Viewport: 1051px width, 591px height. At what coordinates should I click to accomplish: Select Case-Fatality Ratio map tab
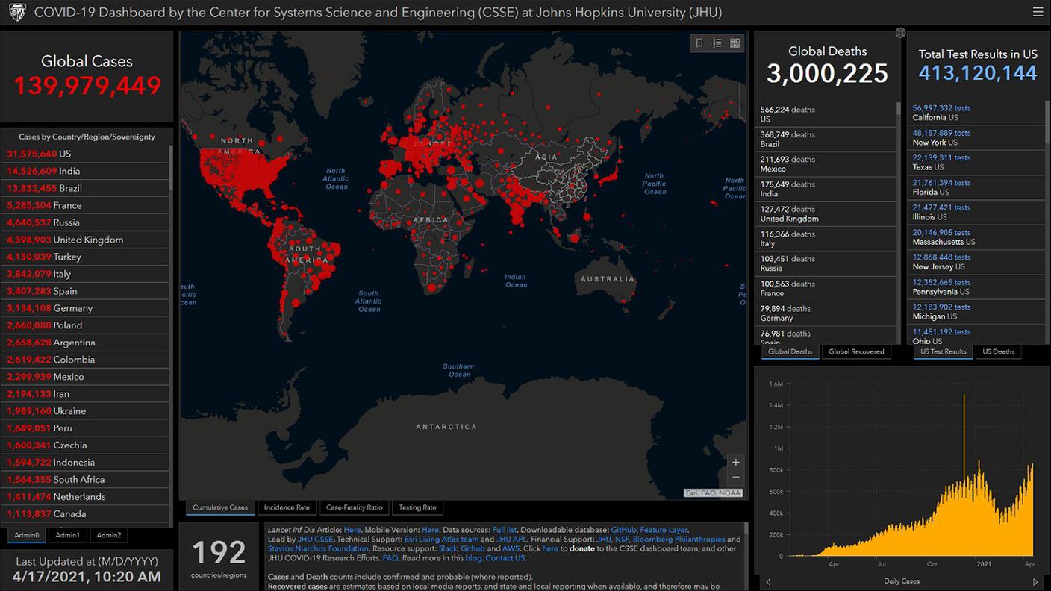[x=355, y=507]
